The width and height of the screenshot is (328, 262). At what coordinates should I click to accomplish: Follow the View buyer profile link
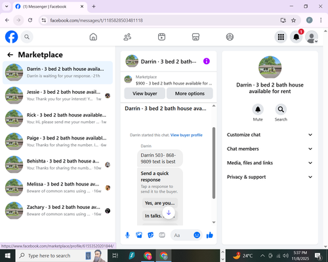[186, 135]
